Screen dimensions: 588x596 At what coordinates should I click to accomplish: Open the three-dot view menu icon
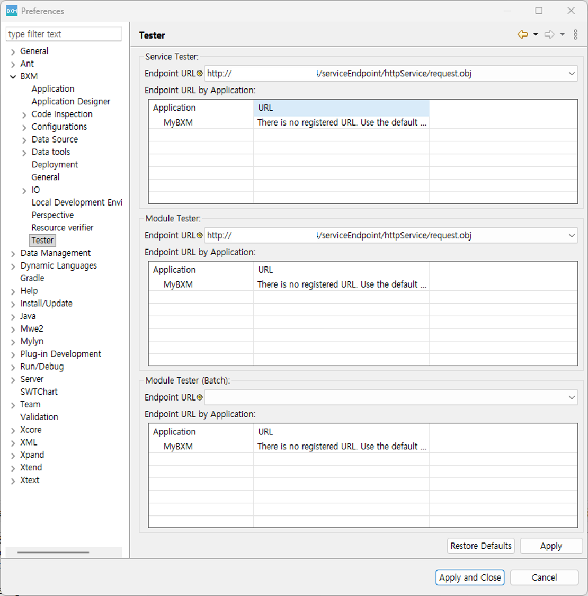tap(575, 35)
